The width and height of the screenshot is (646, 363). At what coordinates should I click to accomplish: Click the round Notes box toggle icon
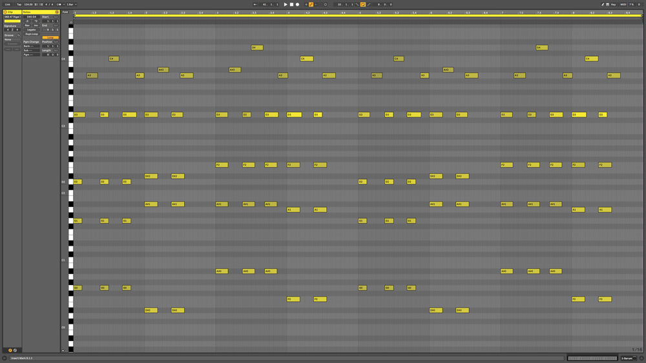[57, 12]
